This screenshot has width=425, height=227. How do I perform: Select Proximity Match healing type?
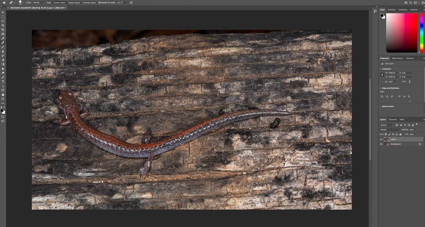point(89,3)
